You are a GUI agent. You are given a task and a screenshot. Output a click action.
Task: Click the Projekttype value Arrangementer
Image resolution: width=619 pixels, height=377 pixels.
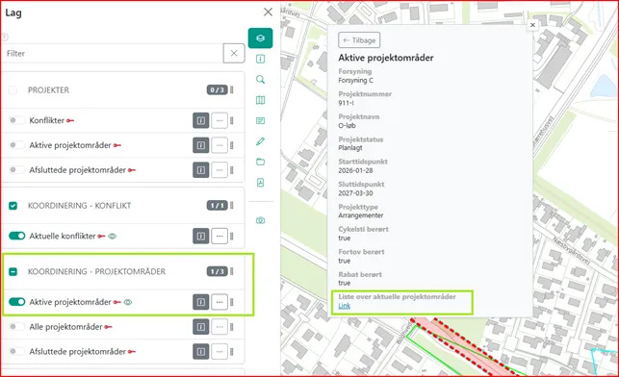coord(361,215)
